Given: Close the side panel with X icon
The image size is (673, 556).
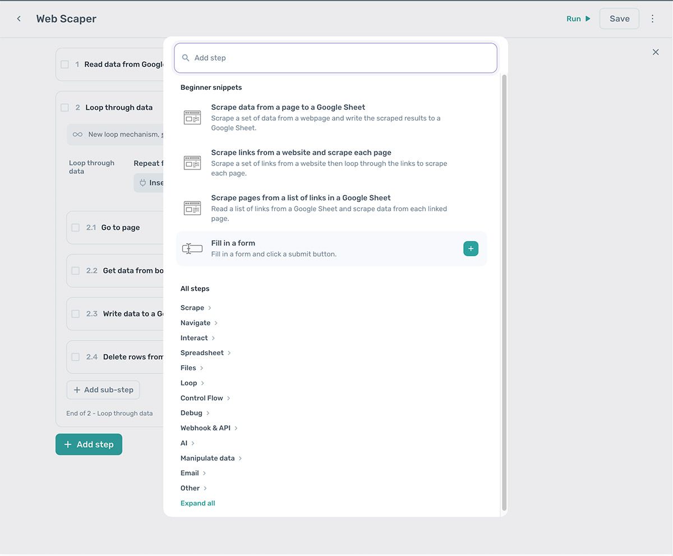Looking at the screenshot, I should (x=656, y=52).
